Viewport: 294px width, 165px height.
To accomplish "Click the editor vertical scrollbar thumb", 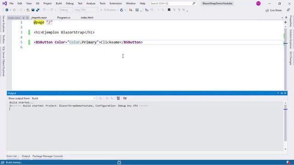I will pos(285,59).
